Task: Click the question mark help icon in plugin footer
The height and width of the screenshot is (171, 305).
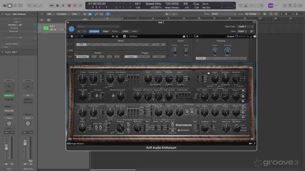Action: point(254,143)
